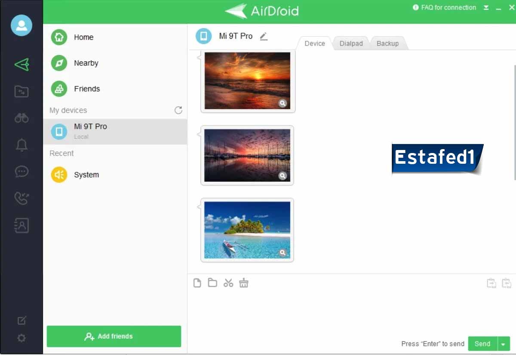This screenshot has width=516, height=355.
Task: Click the screenshot scissors icon
Action: pyautogui.click(x=228, y=283)
